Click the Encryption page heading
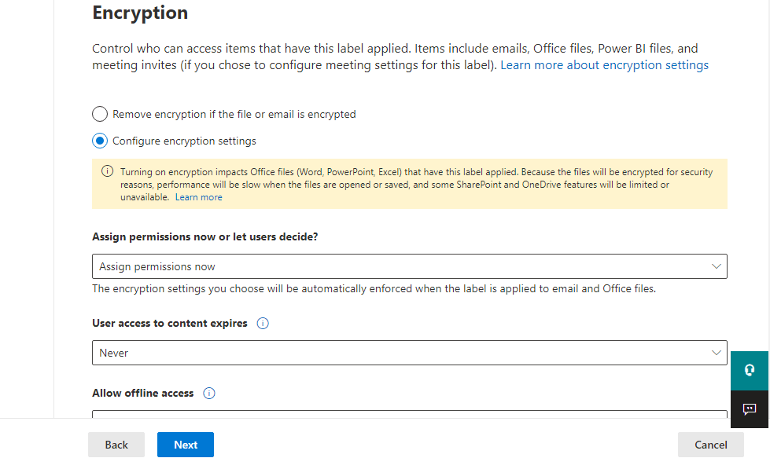Viewport: 770px width, 469px height. [140, 13]
